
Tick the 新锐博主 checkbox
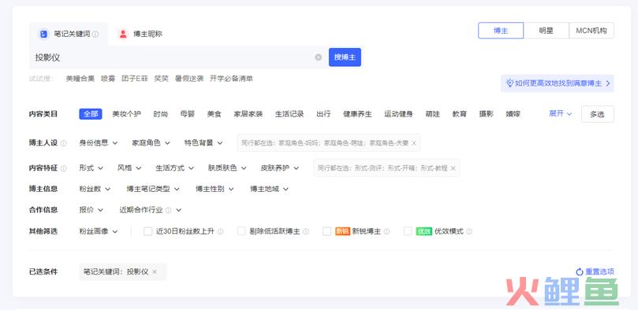click(x=326, y=231)
